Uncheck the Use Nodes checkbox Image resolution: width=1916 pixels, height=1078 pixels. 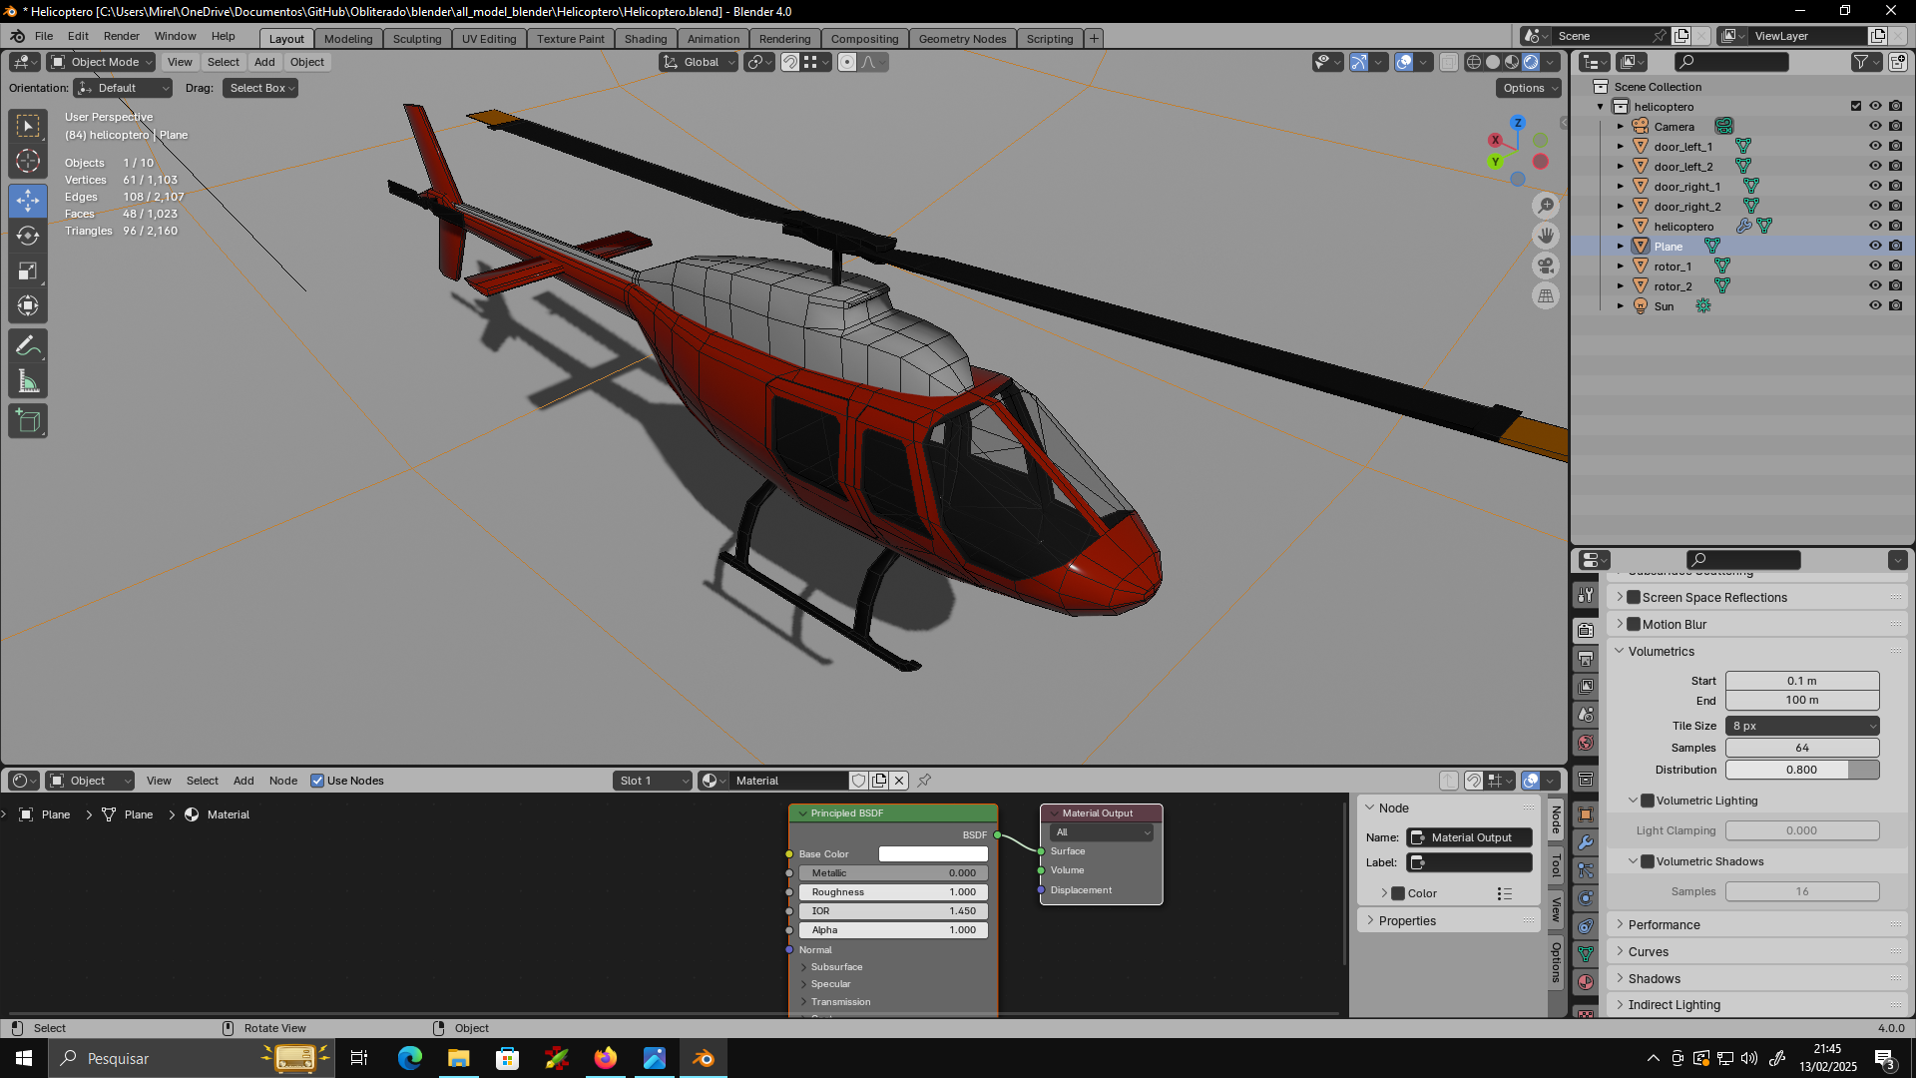[317, 781]
